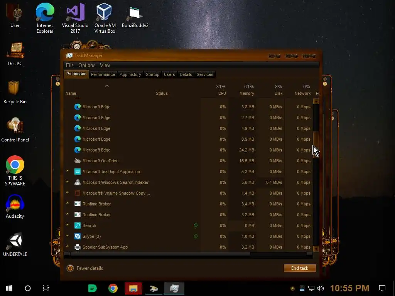Click the Windows Start button
Screen dimensions: 395x296
pyautogui.click(x=9, y=288)
